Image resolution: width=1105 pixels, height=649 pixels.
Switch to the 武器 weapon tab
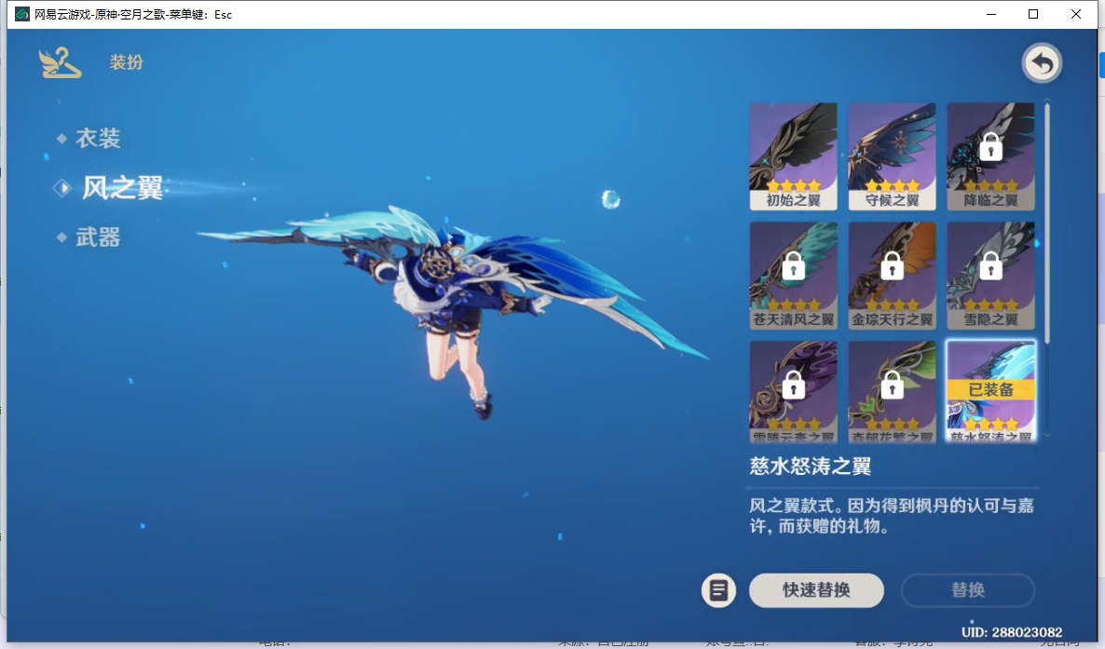click(97, 237)
